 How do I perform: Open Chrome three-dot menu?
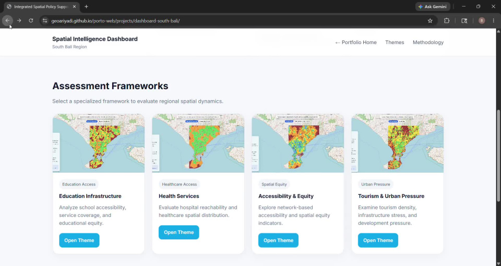493,21
